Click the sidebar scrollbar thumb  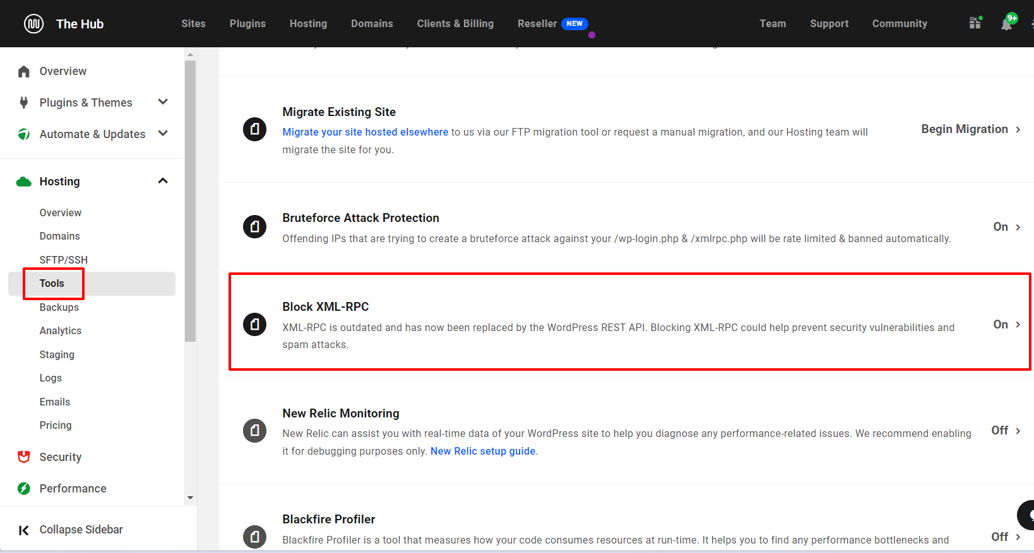190,201
